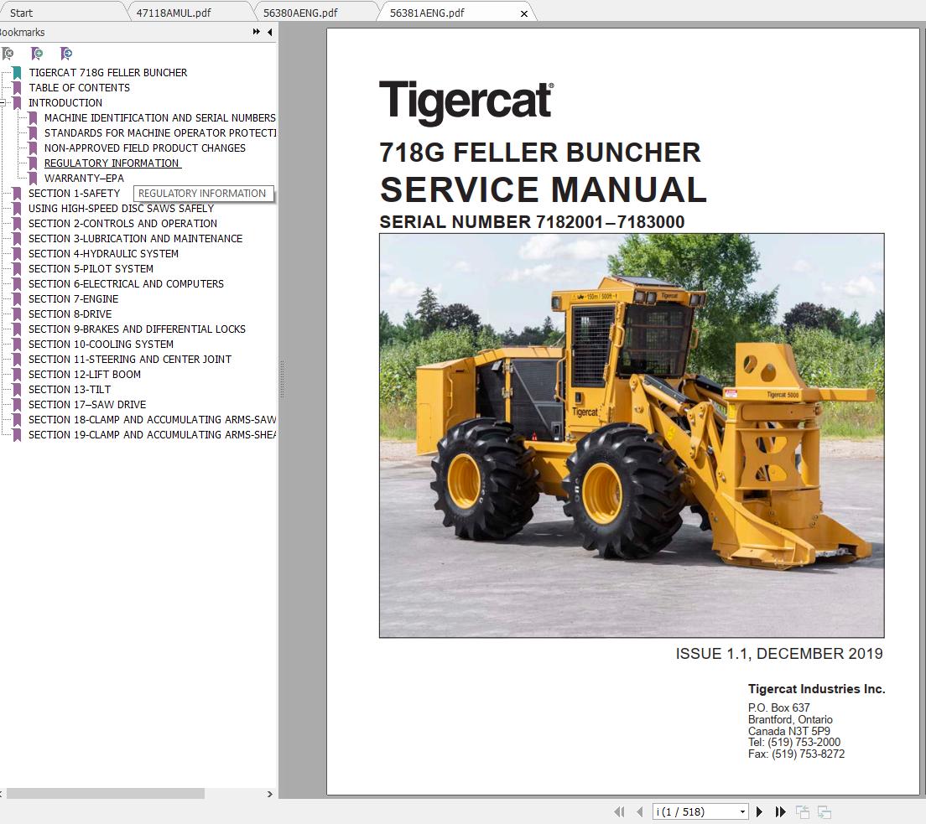Click the delete bookmark icon
This screenshot has width=926, height=824.
click(8, 53)
